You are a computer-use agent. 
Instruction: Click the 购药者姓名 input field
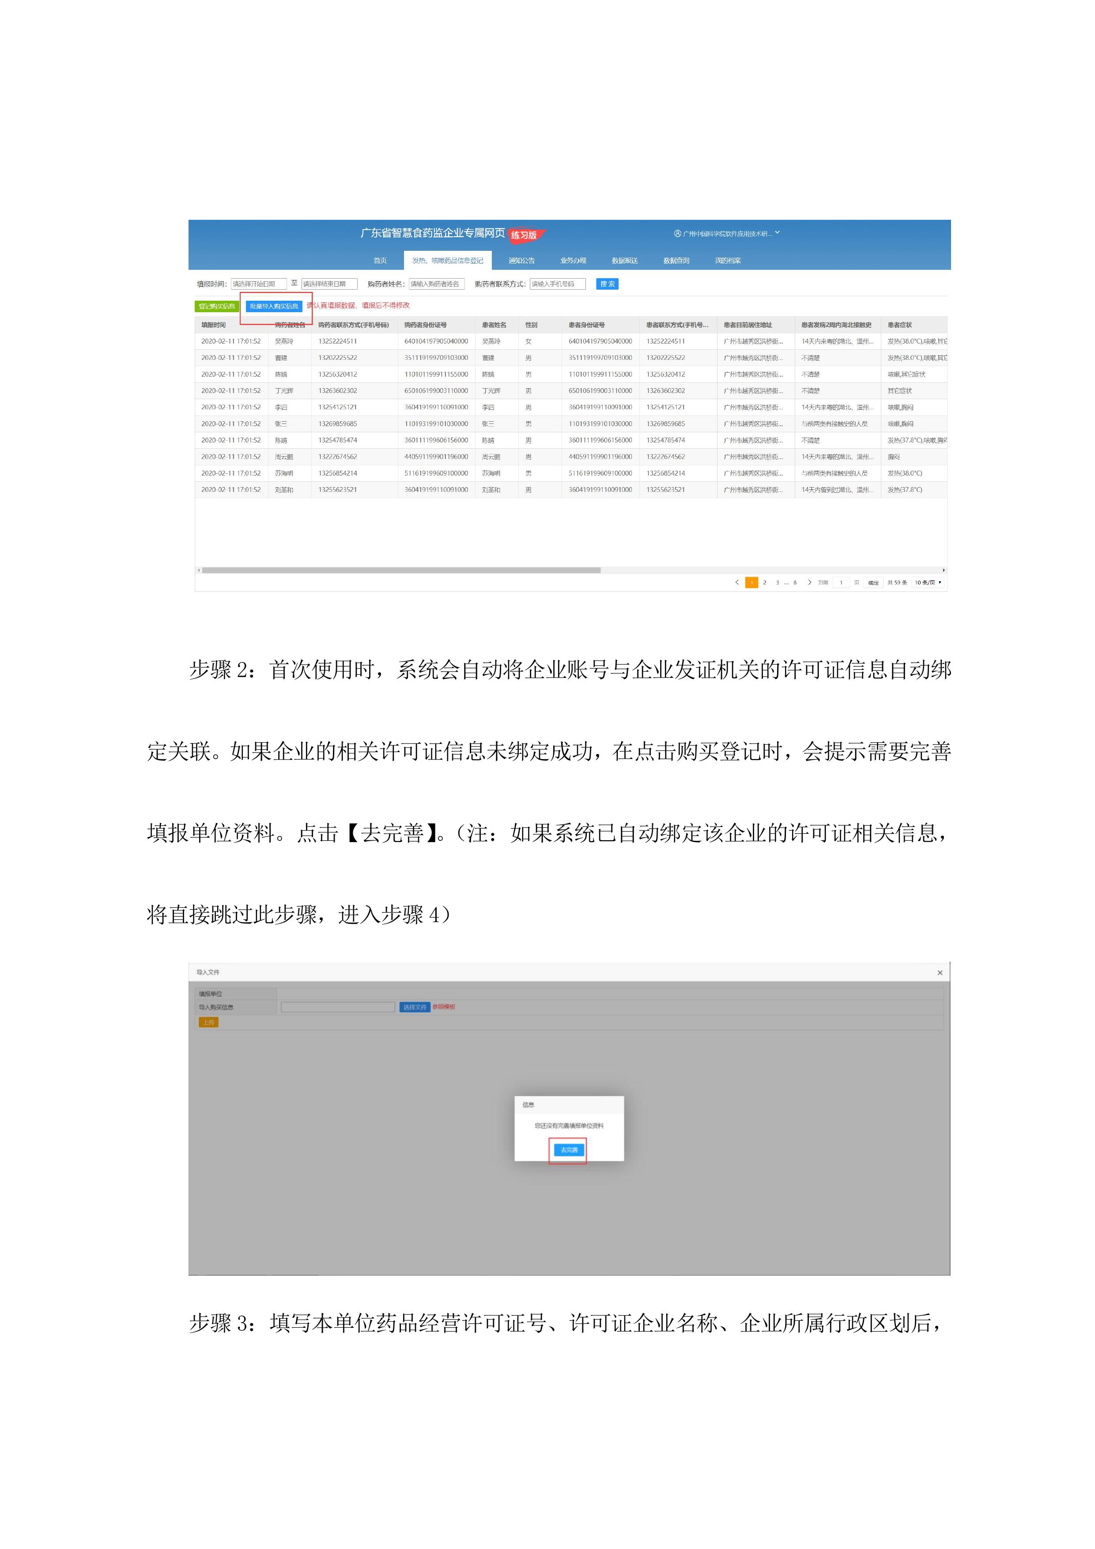436,284
